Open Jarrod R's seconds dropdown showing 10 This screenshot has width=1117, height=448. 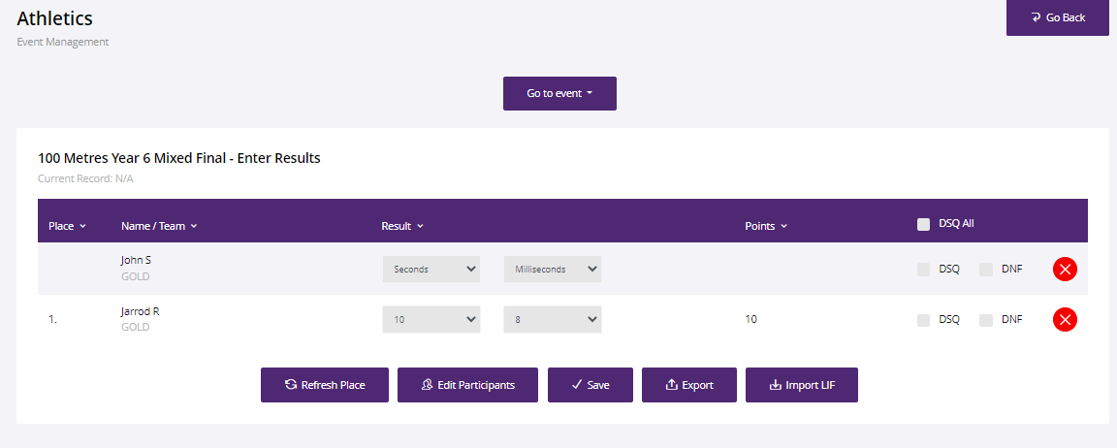tap(431, 320)
